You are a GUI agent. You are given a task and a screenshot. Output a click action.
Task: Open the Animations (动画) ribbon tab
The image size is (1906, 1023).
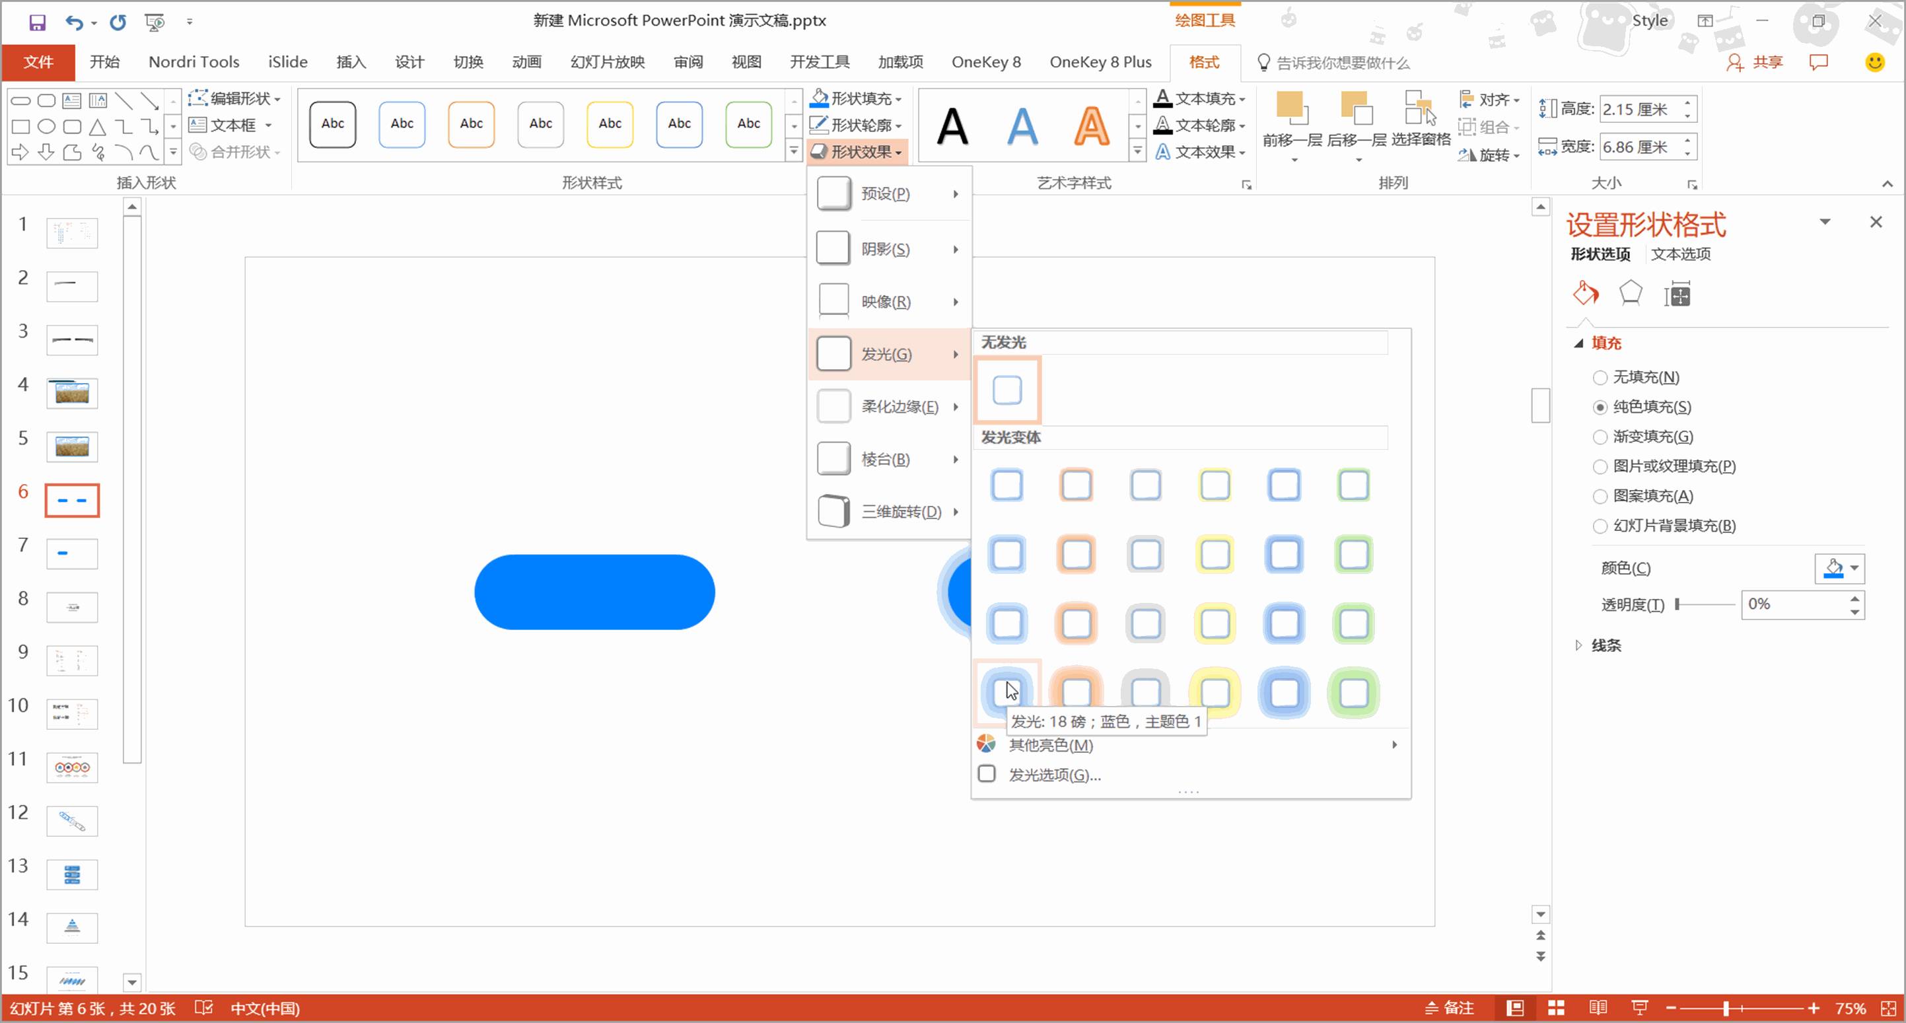click(526, 62)
